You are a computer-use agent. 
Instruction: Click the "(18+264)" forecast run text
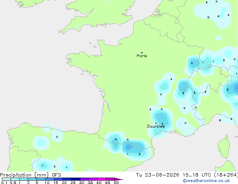coord(226,175)
